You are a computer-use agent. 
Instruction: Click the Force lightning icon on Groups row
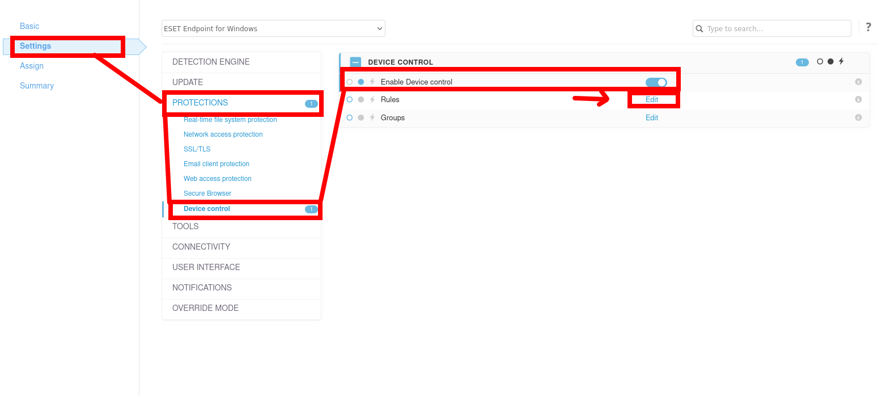point(372,117)
